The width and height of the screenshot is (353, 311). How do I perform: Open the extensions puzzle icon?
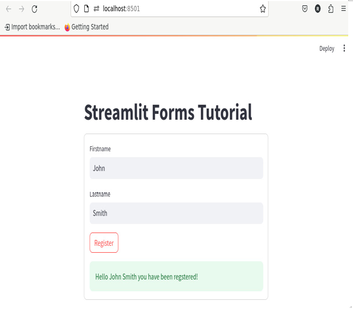(331, 9)
